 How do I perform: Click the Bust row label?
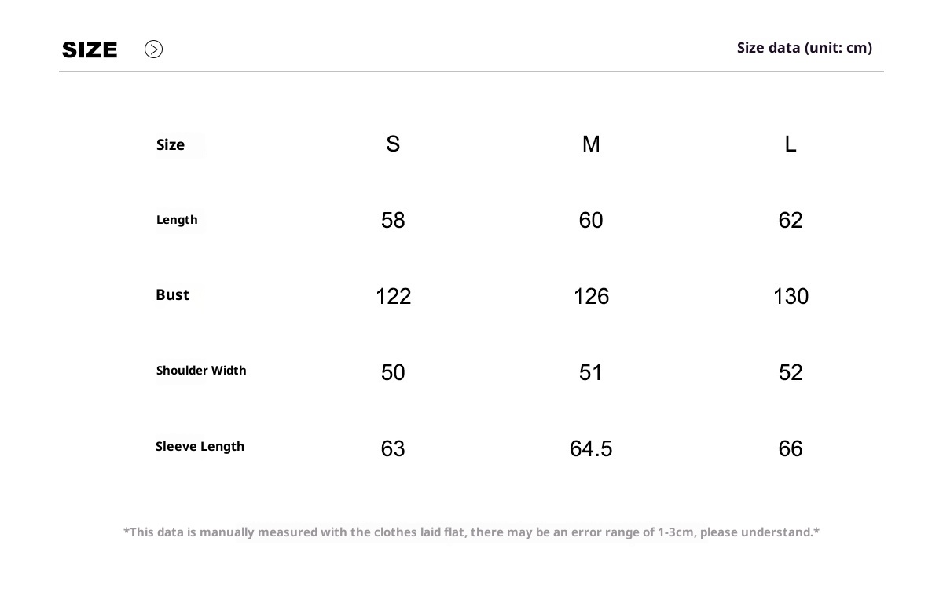click(x=173, y=295)
